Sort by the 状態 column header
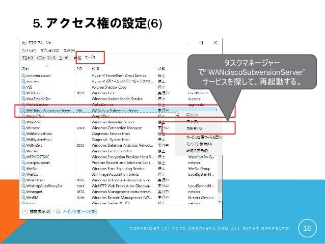Image resolution: width=325 pixels, height=244 pixels. pos(161,69)
